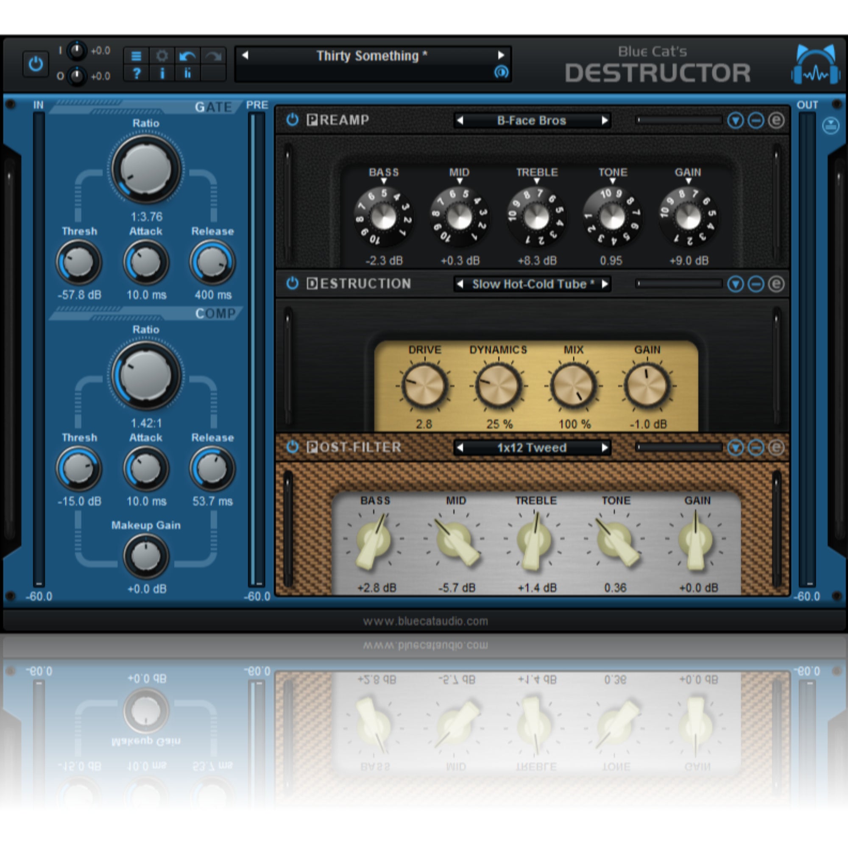Select previous preset before Thirty Something
Screen dimensions: 848x848
(245, 55)
